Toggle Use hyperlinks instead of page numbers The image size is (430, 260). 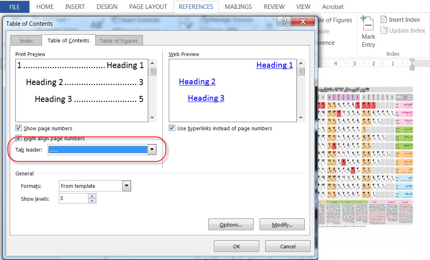[172, 128]
